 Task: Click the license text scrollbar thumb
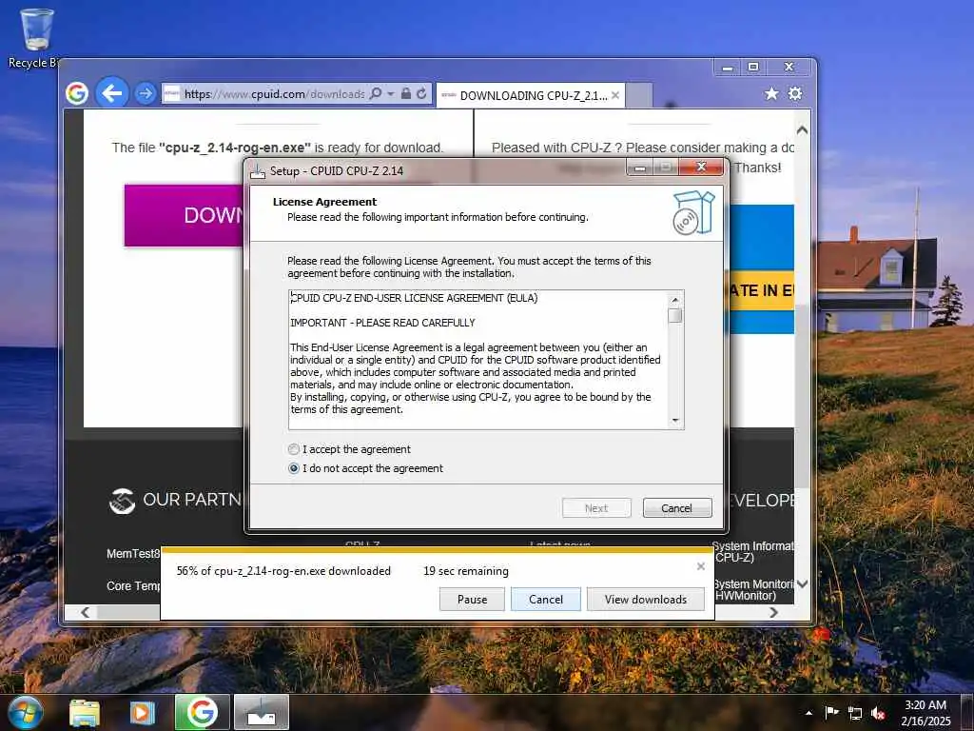[x=675, y=315]
